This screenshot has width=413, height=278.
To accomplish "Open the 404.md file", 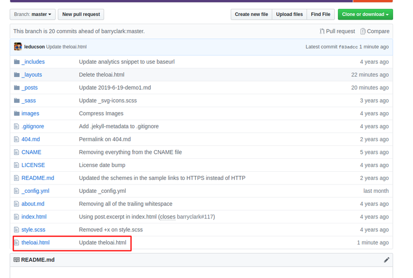I will (31, 139).
